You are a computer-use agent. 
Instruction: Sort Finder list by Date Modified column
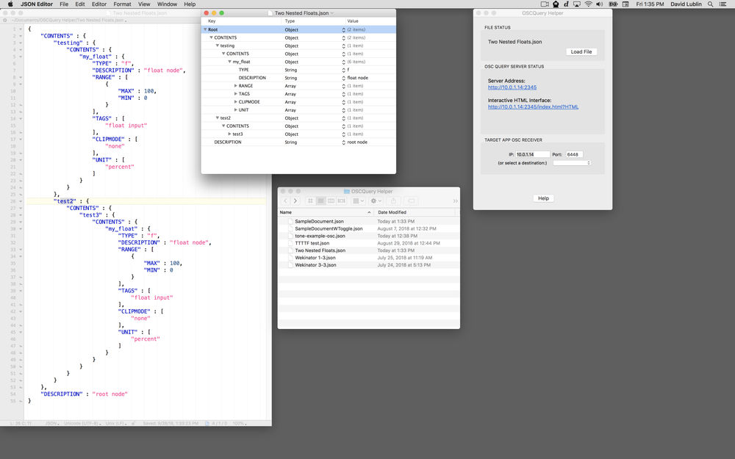[415, 212]
